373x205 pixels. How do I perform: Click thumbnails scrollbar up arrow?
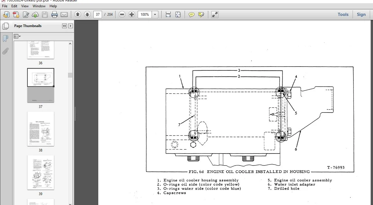tap(70, 44)
